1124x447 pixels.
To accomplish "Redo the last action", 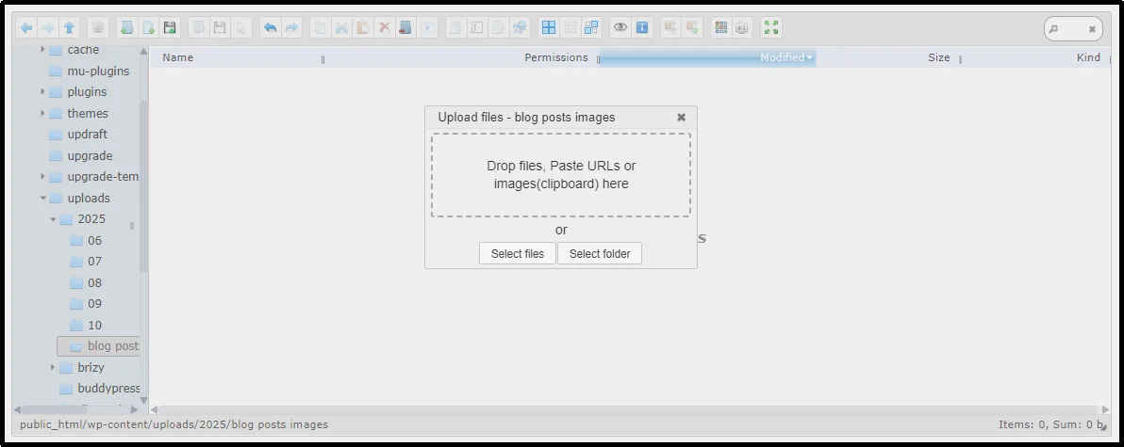I will coord(291,28).
